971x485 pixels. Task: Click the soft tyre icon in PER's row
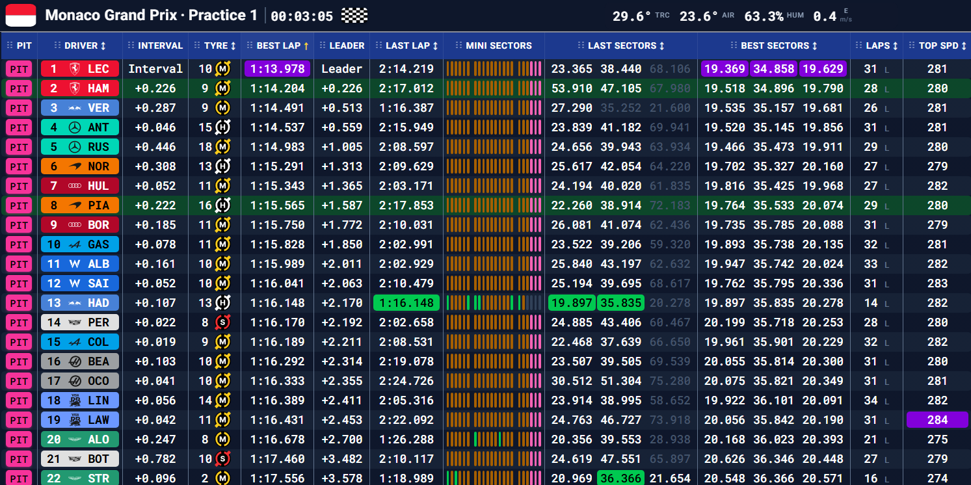point(224,322)
